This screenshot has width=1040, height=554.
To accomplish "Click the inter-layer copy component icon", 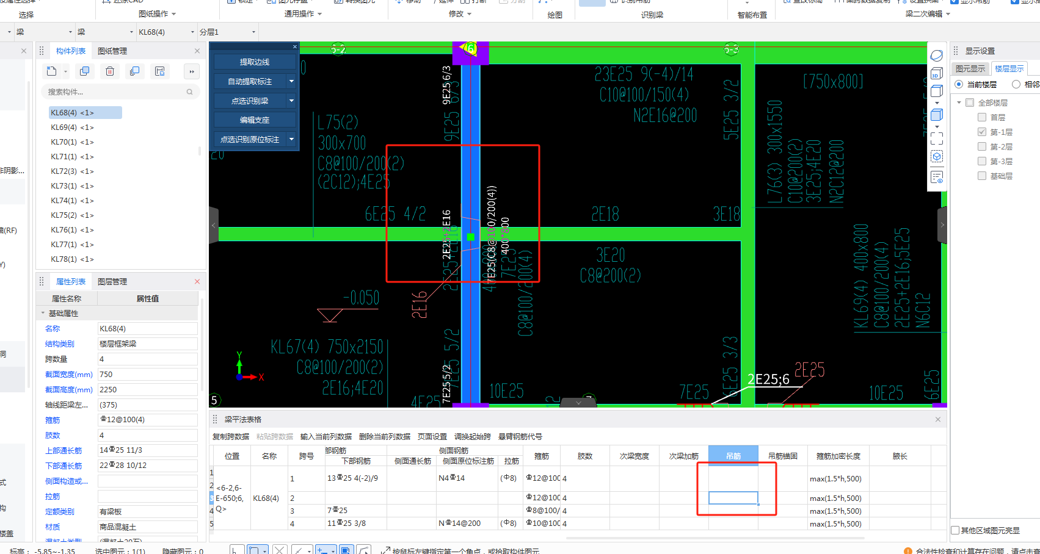I will [x=134, y=71].
